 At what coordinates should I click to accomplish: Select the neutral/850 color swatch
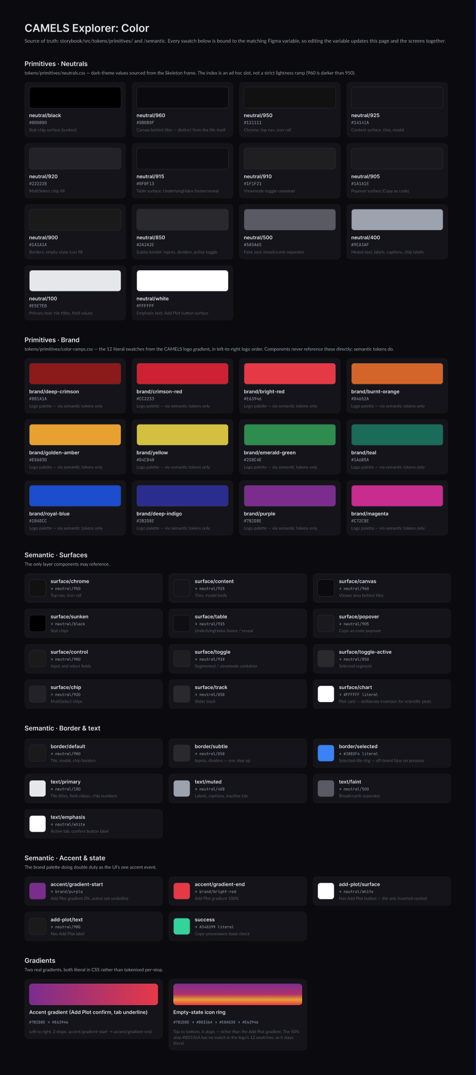pos(182,220)
